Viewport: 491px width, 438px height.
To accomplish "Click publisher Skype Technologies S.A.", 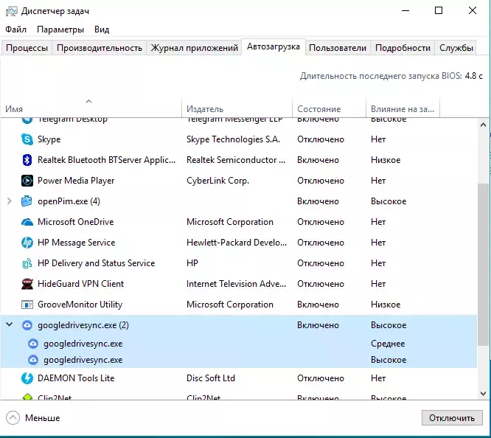I will point(233,139).
